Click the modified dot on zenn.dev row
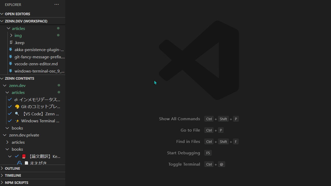This screenshot has height=186, width=331. click(59, 85)
